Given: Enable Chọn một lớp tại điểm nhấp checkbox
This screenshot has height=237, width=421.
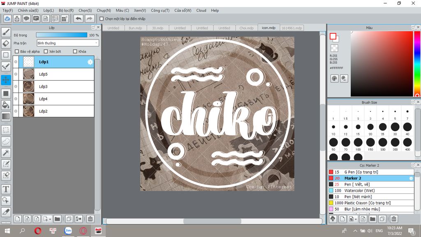Looking at the screenshot, I should (102, 19).
